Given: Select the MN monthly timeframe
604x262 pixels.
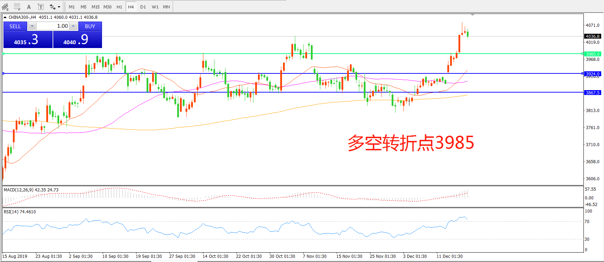Looking at the screenshot, I should pos(166,7).
